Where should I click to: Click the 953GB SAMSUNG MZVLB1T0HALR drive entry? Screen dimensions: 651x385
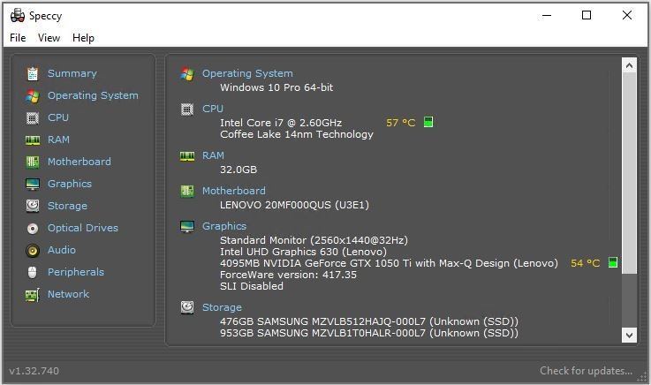(369, 333)
